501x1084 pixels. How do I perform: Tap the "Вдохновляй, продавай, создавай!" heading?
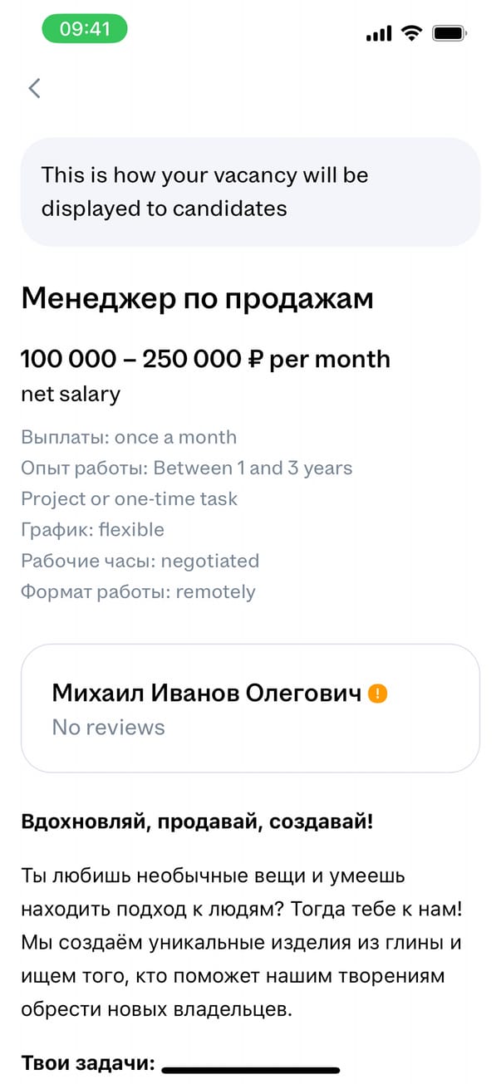point(197,822)
